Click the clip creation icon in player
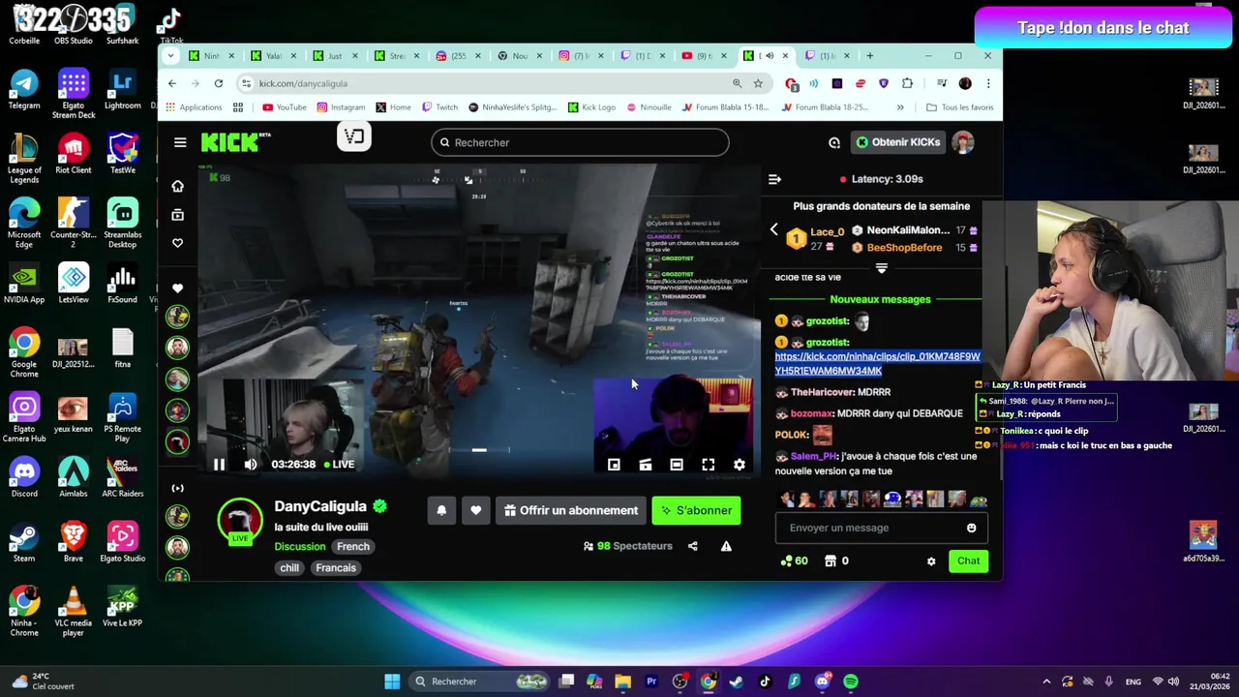The image size is (1239, 697). (646, 466)
